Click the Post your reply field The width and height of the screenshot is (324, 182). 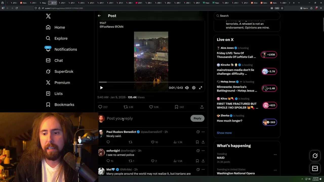(x=147, y=118)
